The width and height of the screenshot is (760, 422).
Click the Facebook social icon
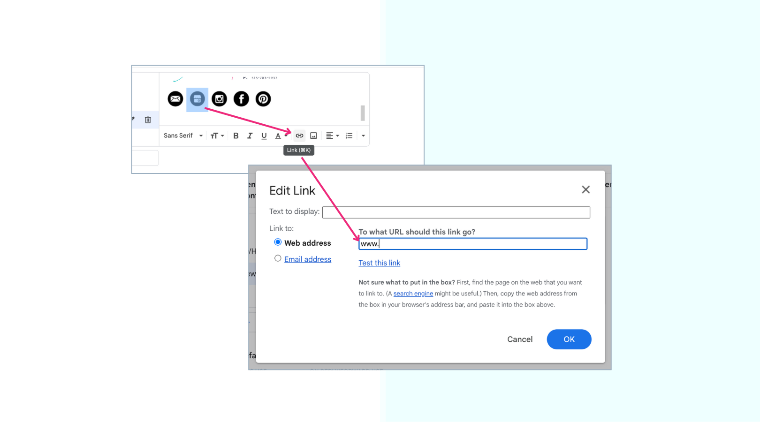coord(241,99)
